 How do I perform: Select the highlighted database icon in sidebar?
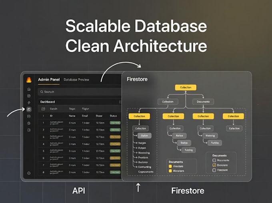pos(29,109)
